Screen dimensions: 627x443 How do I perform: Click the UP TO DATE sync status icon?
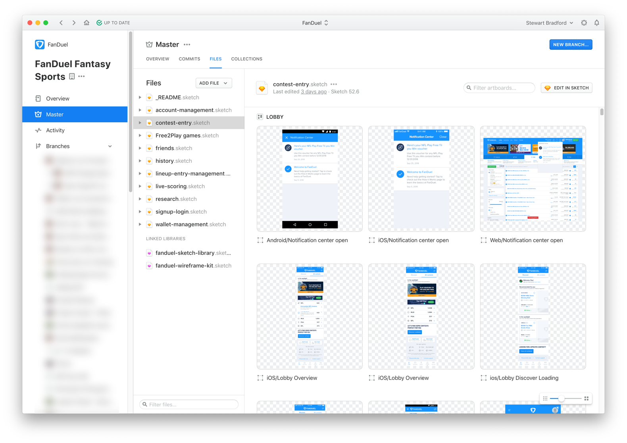tap(99, 23)
